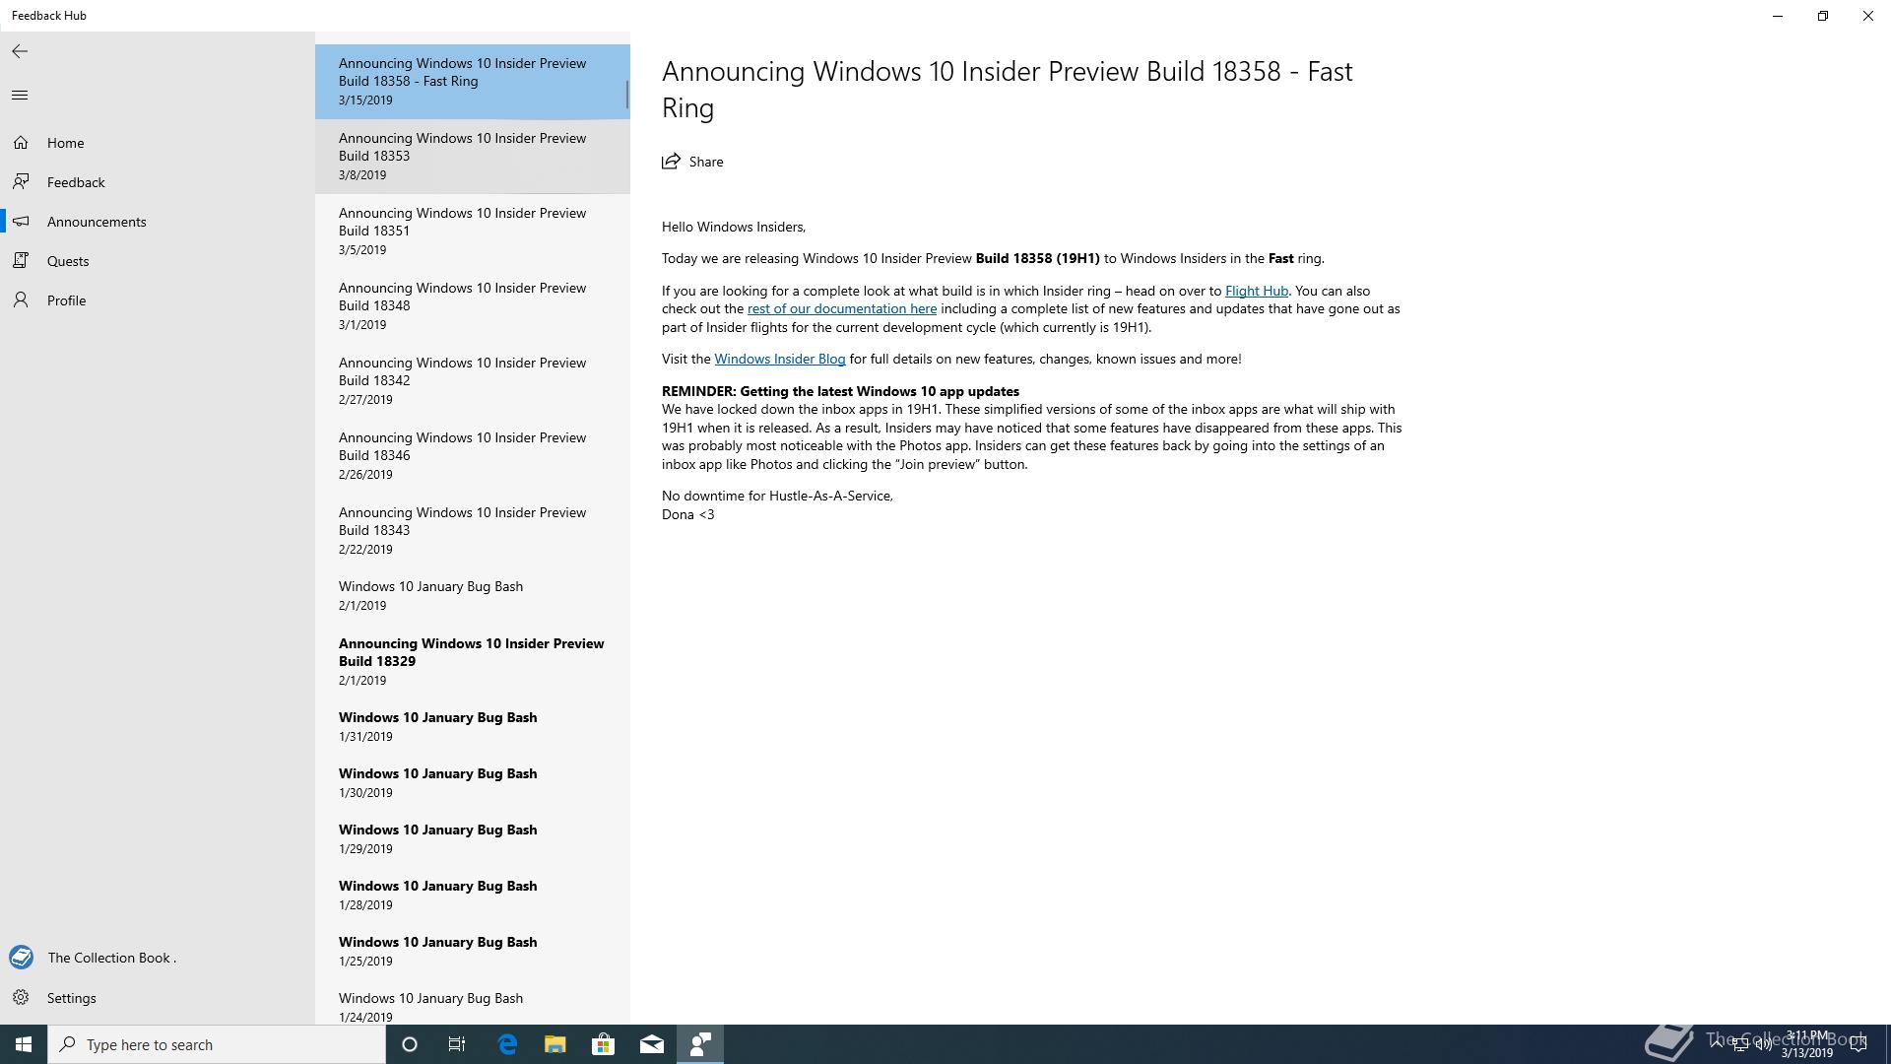1891x1064 pixels.
Task: Click the Feedback person icon
Action: coord(21,182)
